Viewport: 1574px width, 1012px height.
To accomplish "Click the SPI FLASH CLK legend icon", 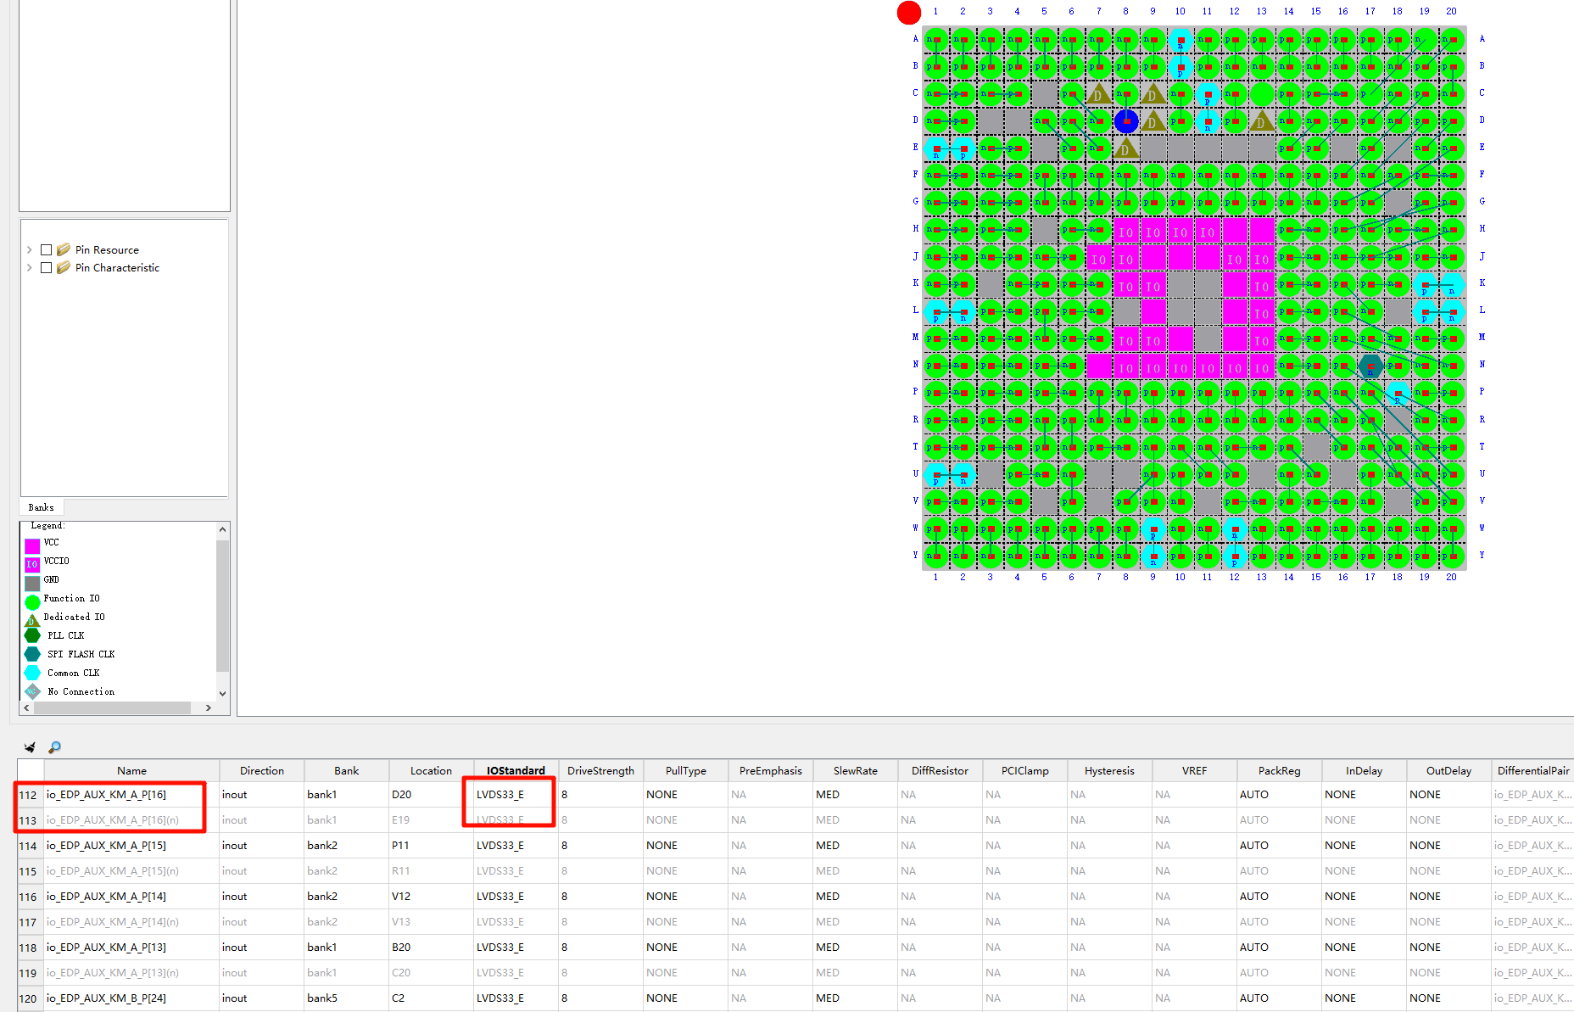I will 32,654.
